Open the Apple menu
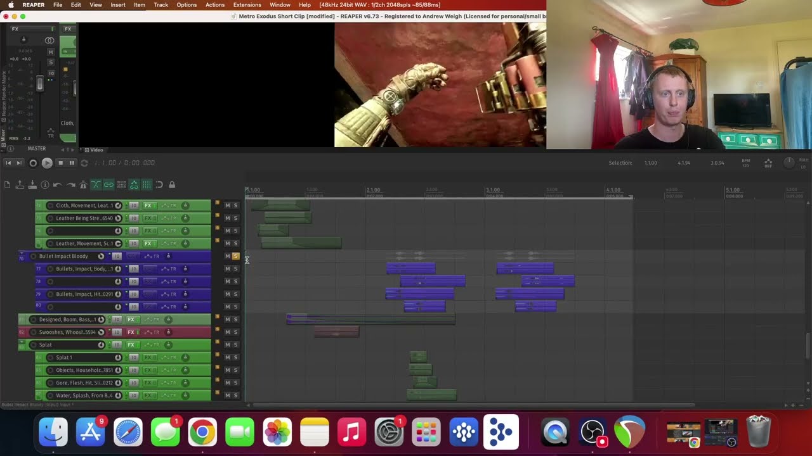 click(x=11, y=4)
